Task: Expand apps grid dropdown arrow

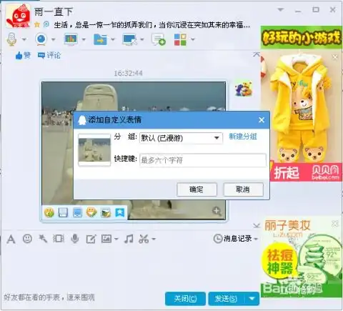Action: 193,39
